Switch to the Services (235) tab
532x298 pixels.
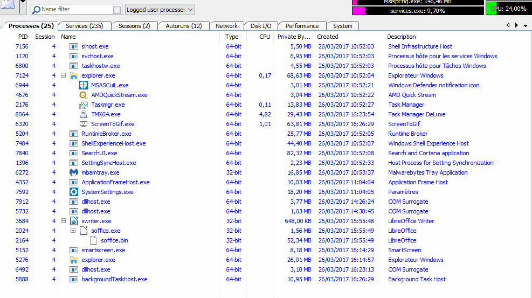[85, 26]
